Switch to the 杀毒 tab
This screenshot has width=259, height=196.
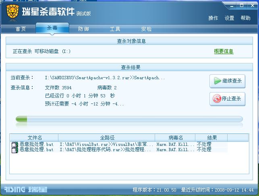click(52, 28)
